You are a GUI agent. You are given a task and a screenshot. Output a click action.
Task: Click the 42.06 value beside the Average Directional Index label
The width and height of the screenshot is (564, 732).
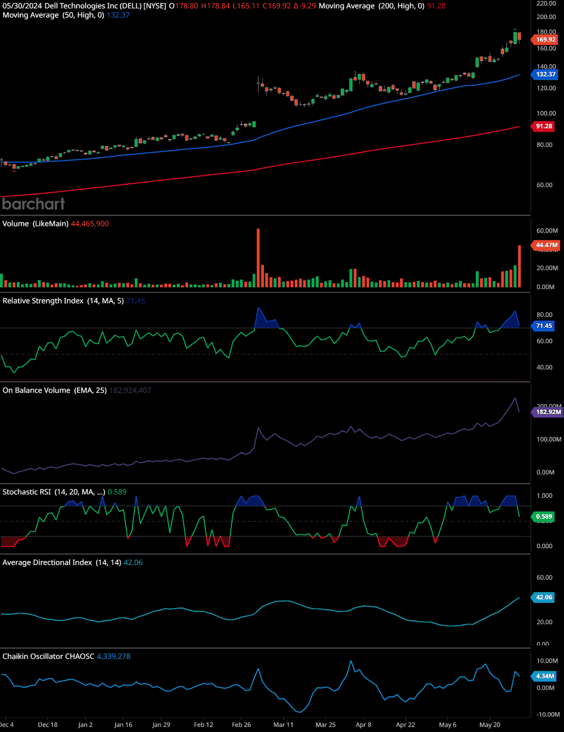(133, 562)
